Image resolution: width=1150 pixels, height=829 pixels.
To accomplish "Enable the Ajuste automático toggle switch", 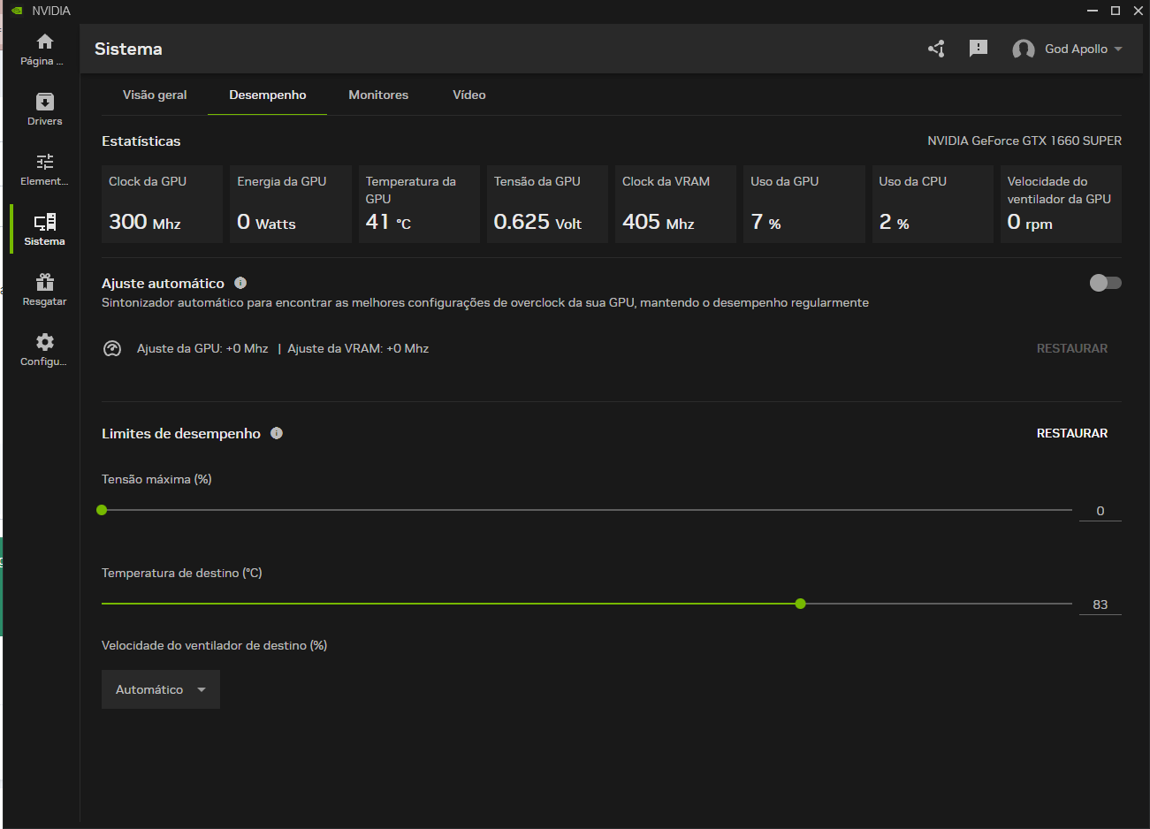I will [1106, 283].
